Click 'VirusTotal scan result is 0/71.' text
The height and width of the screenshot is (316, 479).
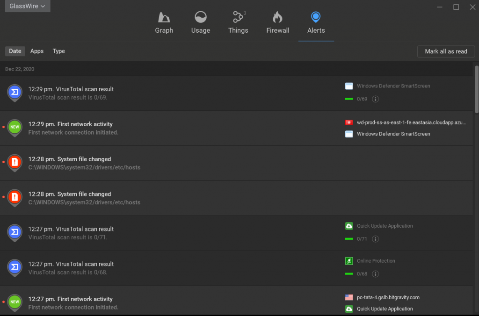68,237
